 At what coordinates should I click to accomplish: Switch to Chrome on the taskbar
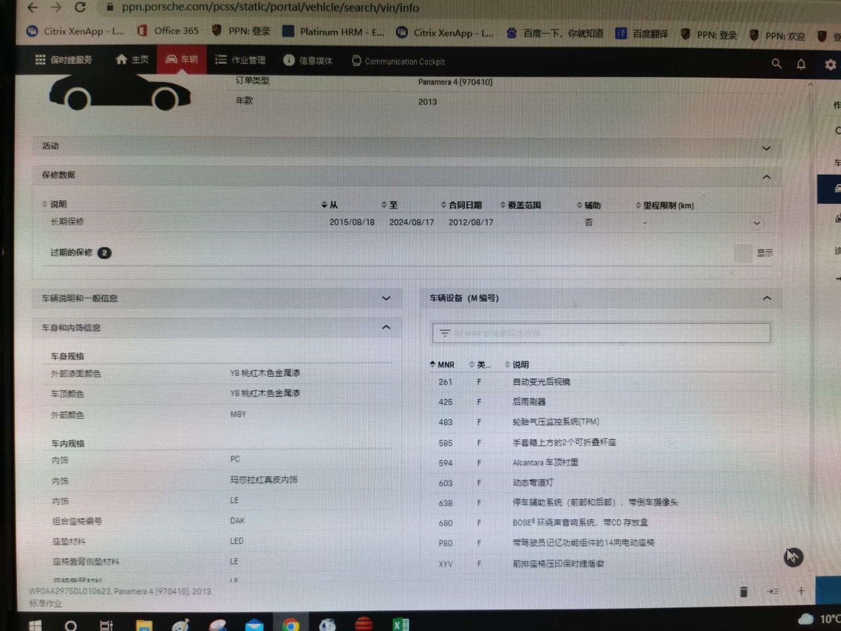tap(291, 624)
